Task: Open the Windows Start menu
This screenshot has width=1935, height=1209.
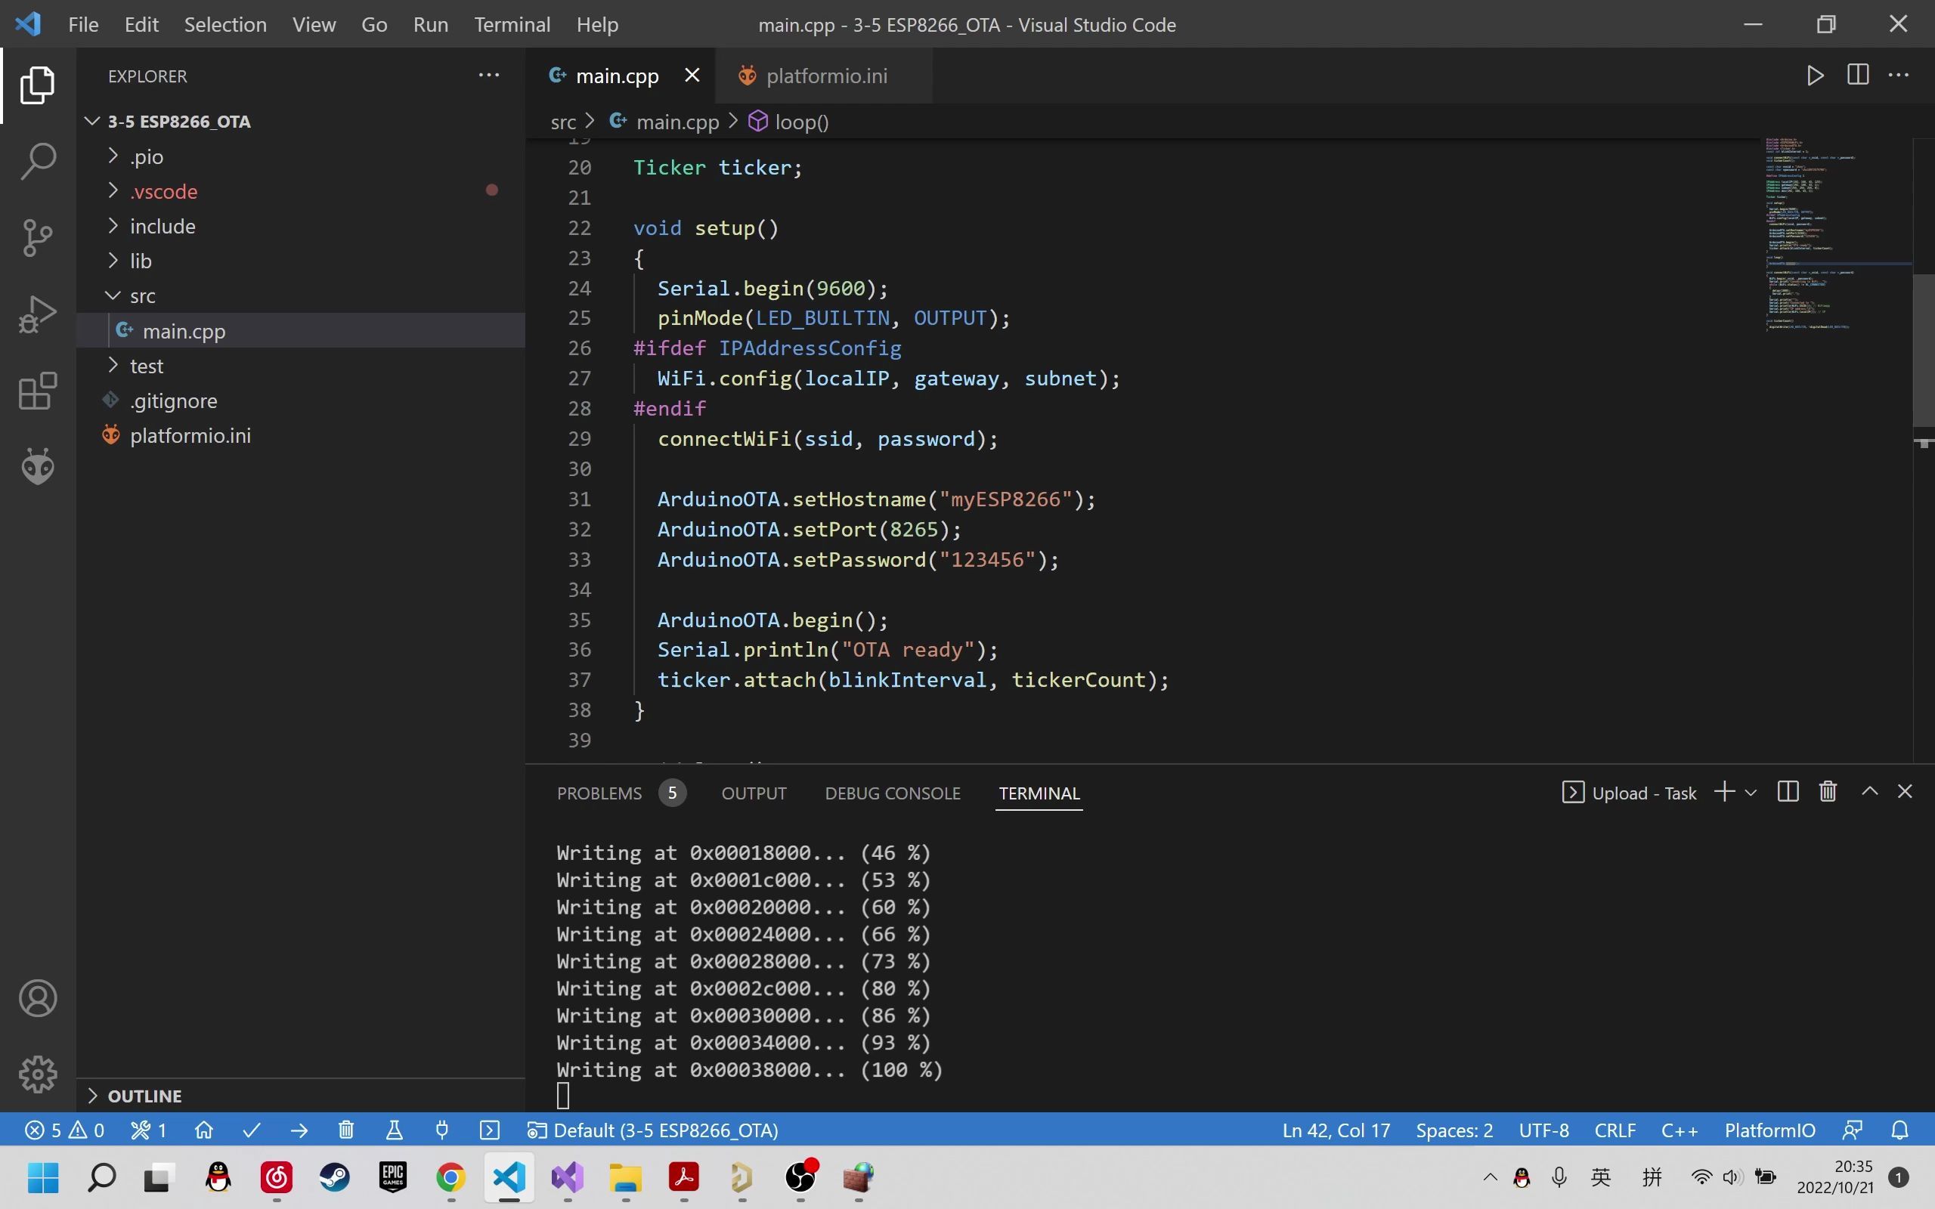Action: point(43,1177)
